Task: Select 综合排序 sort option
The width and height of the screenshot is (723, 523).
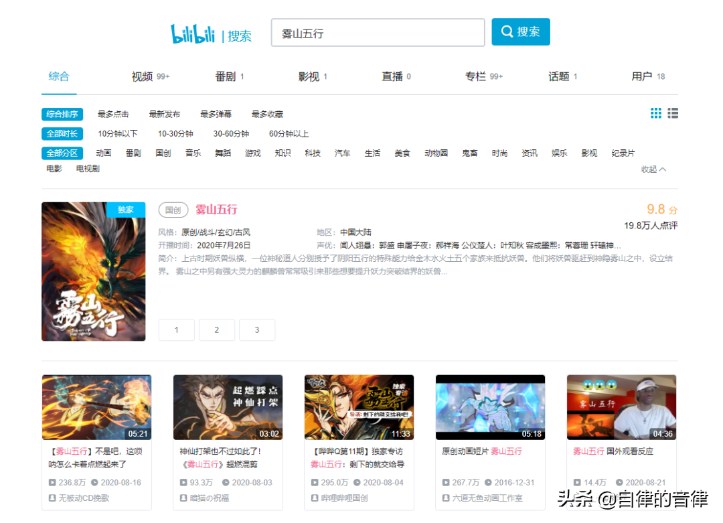Action: tap(62, 115)
